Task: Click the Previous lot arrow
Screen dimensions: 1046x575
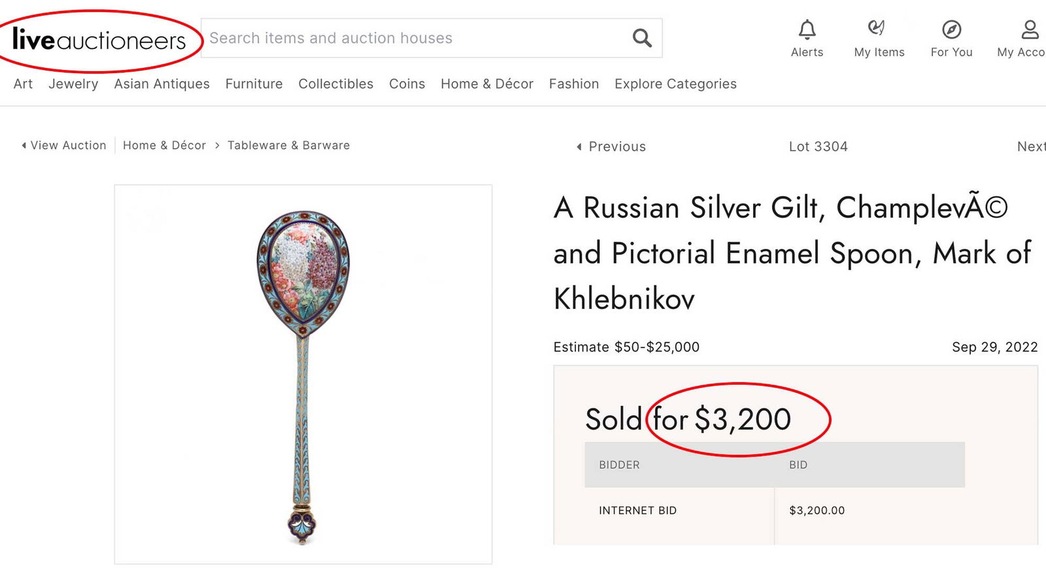Action: coord(609,146)
